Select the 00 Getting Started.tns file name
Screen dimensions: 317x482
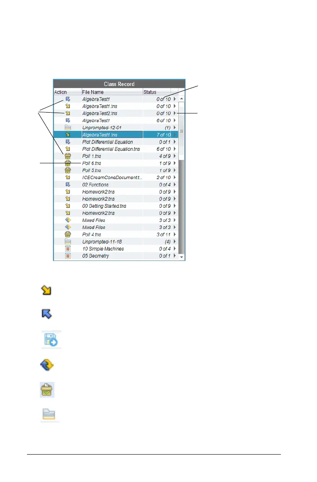[x=104, y=206]
